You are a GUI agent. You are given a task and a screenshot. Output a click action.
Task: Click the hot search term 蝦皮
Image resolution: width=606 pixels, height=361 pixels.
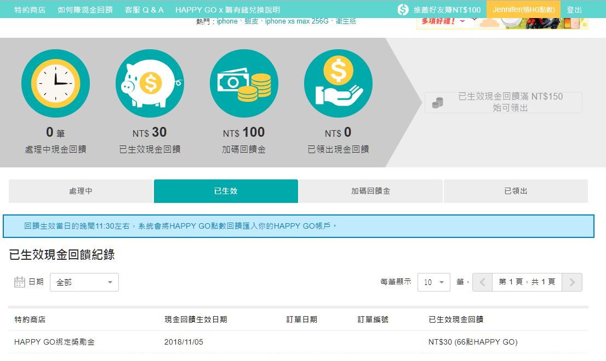251,21
